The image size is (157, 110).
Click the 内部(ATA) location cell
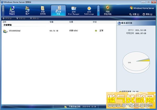(74, 31)
